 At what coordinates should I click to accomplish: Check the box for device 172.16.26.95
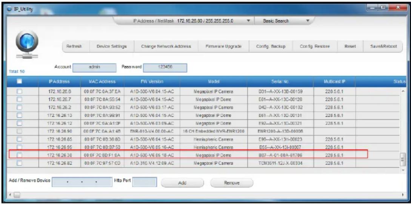[x=20, y=147]
